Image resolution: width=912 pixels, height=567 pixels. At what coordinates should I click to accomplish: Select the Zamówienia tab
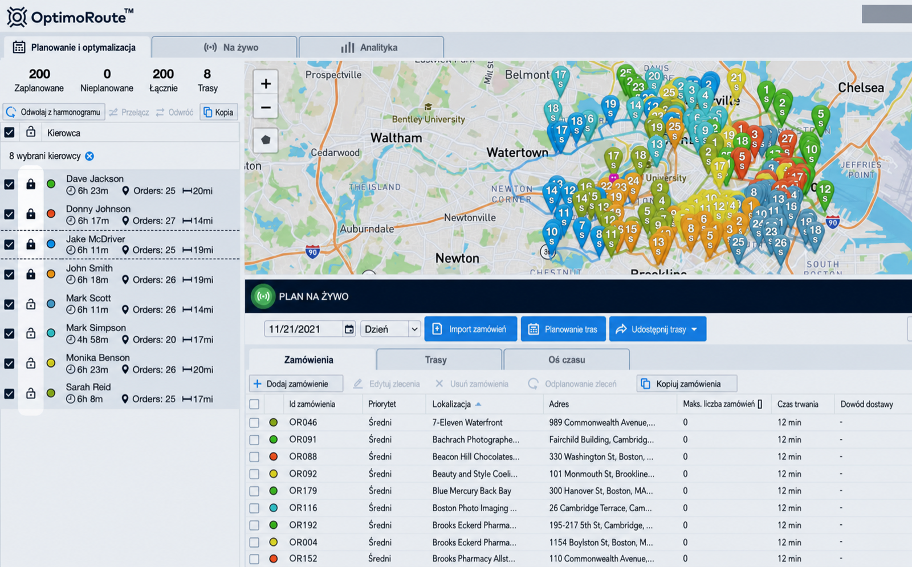point(311,360)
